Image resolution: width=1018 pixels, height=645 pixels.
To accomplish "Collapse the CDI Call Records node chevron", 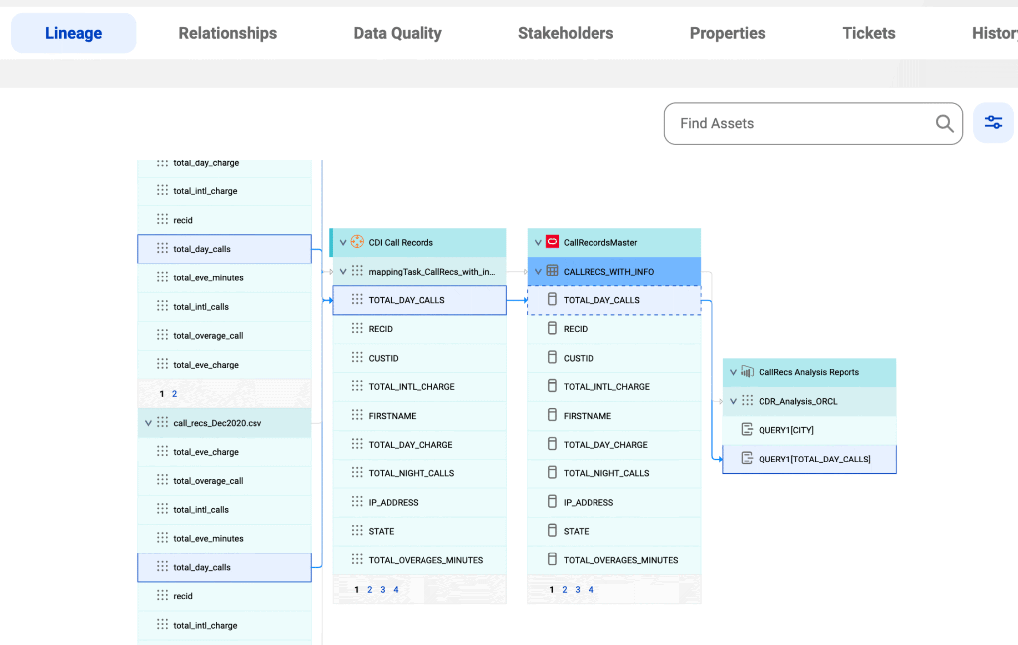I will [343, 242].
